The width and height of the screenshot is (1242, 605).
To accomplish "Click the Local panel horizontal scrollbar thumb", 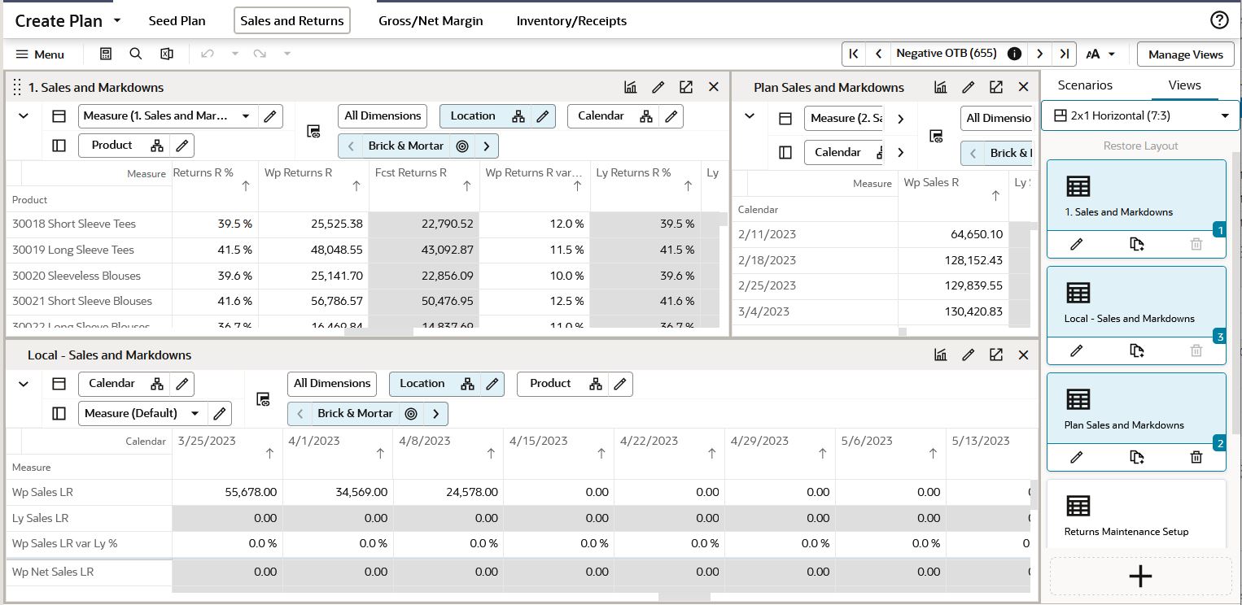I will (x=684, y=598).
